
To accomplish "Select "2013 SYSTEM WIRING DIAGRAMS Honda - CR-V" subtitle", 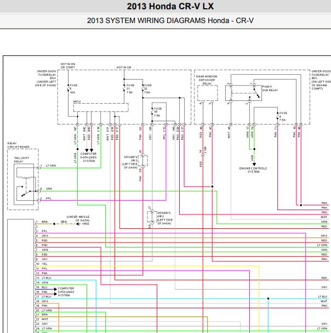I will [x=170, y=21].
